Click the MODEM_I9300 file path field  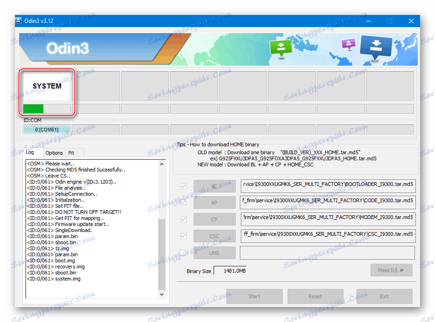tap(328, 219)
